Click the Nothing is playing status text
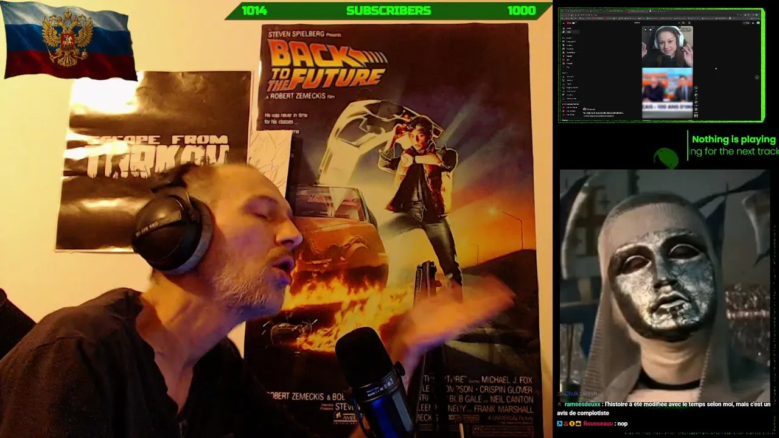Viewport: 779px width, 438px height. click(733, 139)
